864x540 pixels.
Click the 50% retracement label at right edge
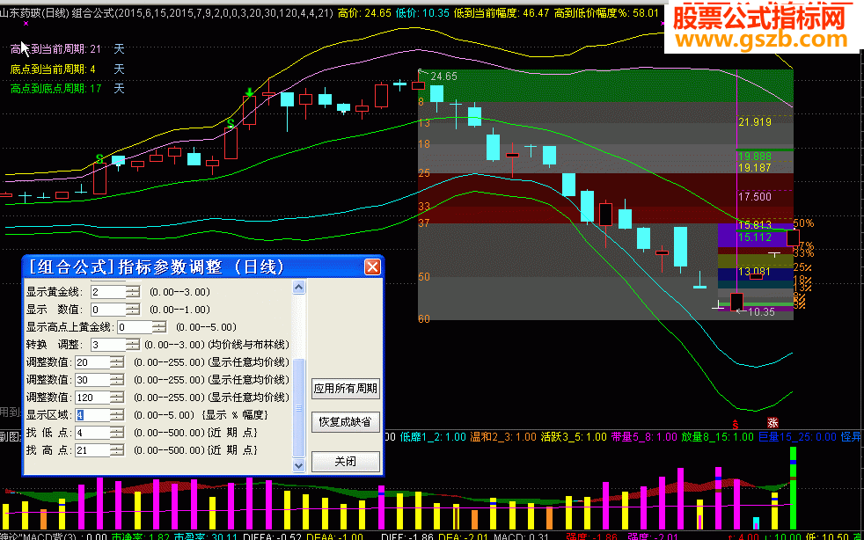coord(803,223)
